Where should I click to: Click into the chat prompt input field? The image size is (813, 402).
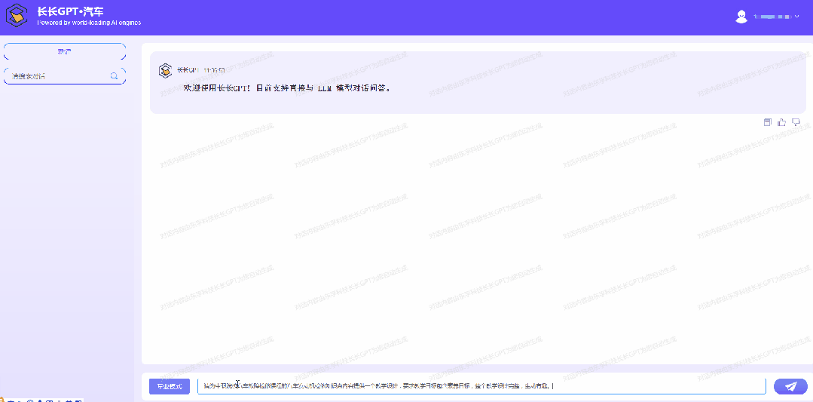[481, 386]
